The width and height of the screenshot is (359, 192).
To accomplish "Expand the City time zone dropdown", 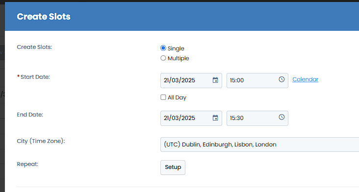I will 259,144.
